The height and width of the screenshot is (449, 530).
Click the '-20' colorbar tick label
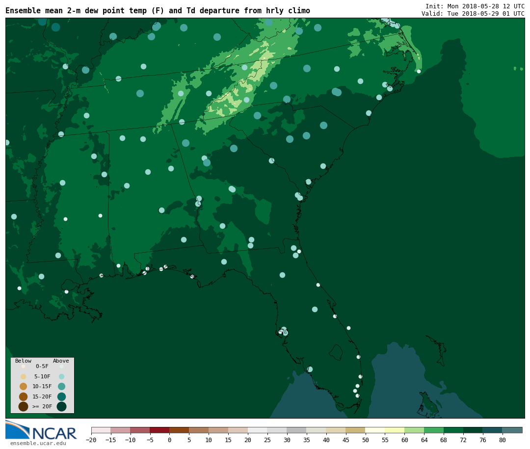click(x=91, y=440)
